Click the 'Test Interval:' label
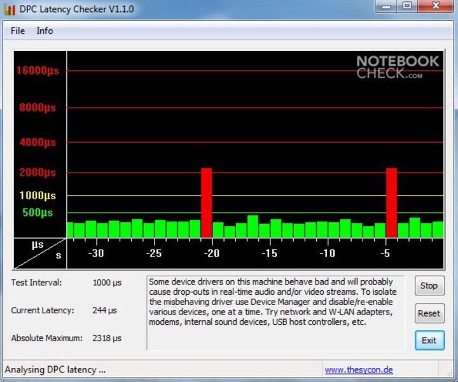This screenshot has height=382, width=458. click(36, 283)
